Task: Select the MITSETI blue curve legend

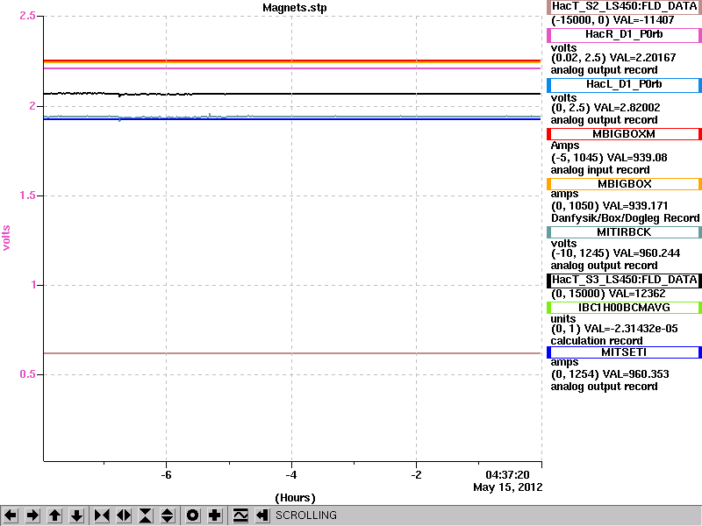Action: [624, 352]
